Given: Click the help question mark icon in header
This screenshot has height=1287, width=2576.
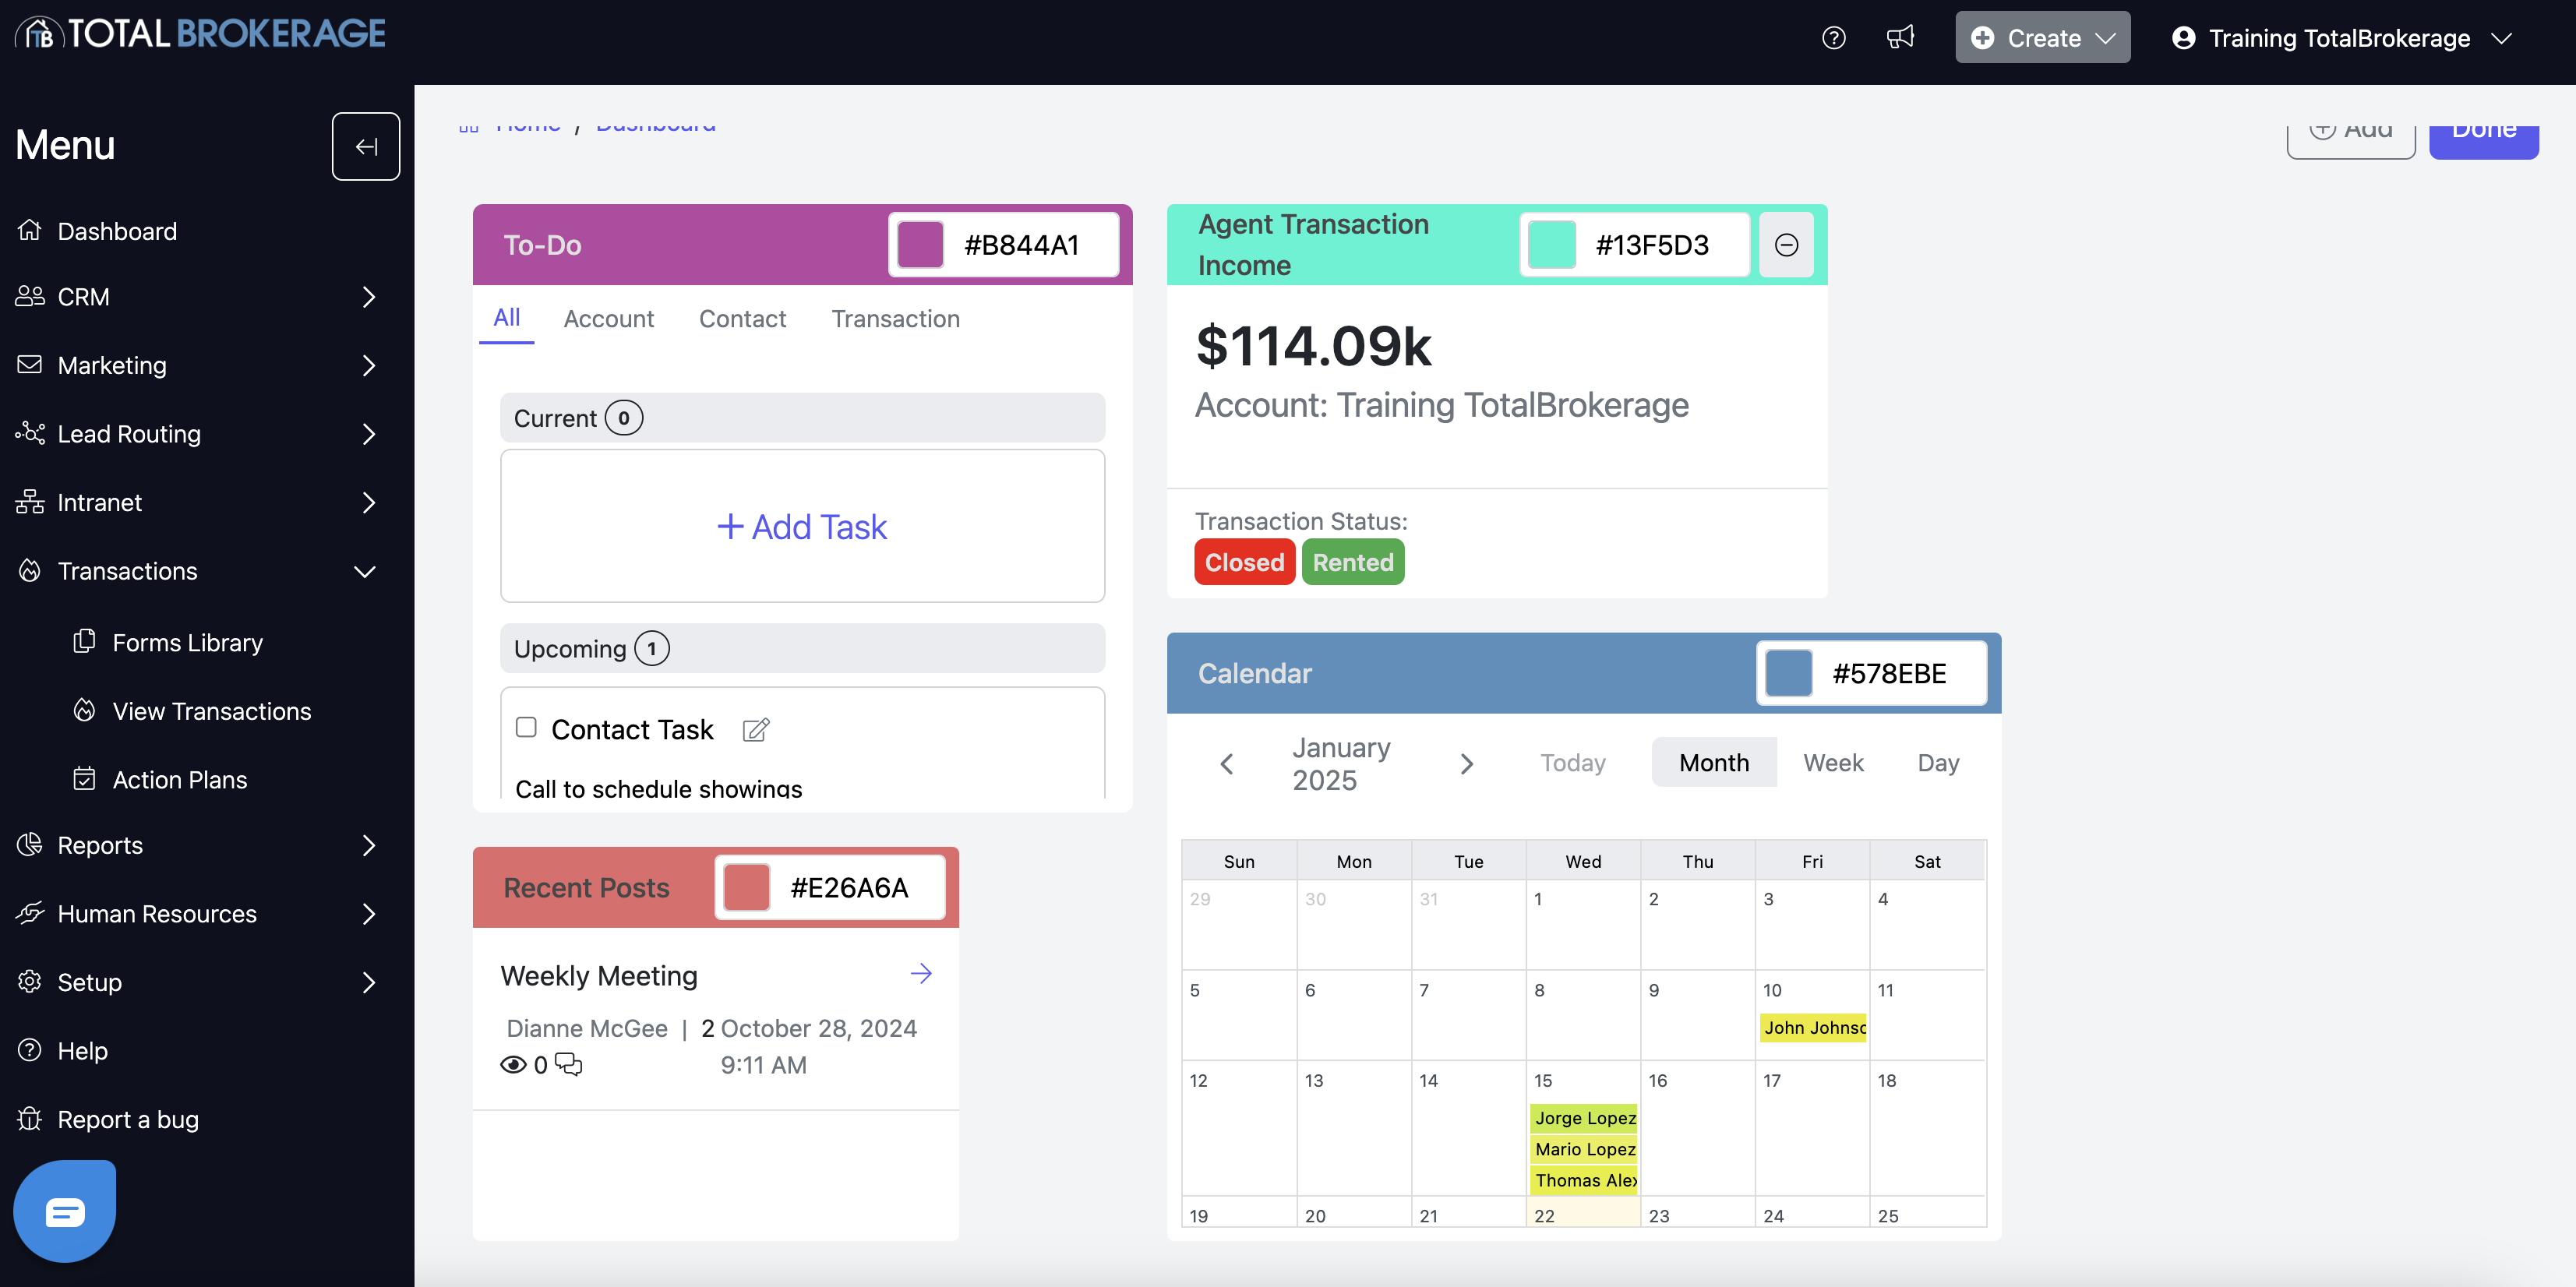Looking at the screenshot, I should [1833, 38].
